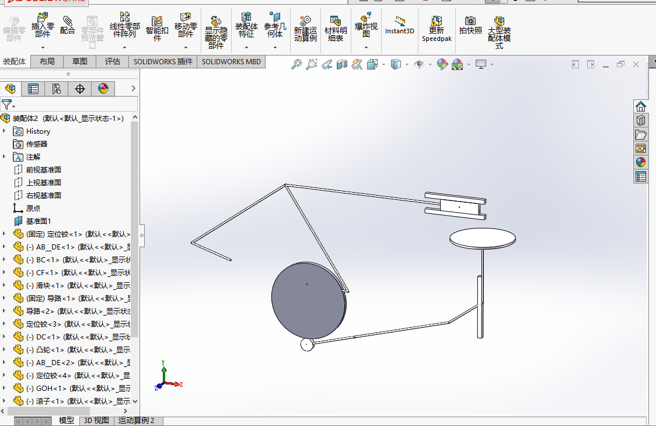Click Update Speedpak (更新 Speedpak)
This screenshot has height=426, width=656.
pyautogui.click(x=437, y=29)
